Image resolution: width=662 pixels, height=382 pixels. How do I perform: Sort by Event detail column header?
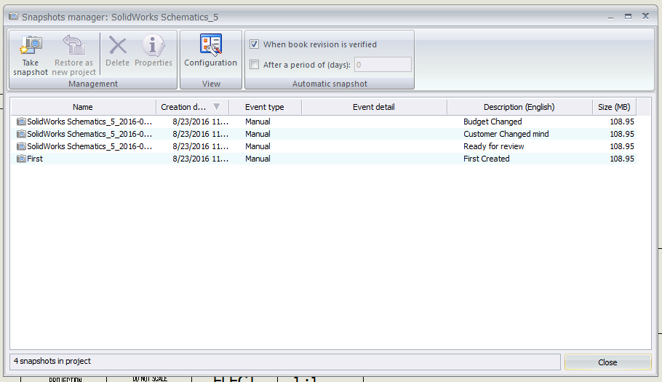coord(374,107)
